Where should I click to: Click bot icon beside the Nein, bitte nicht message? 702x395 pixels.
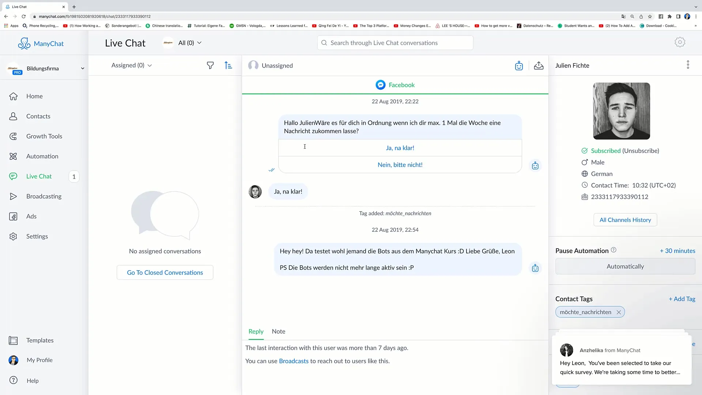tap(535, 166)
